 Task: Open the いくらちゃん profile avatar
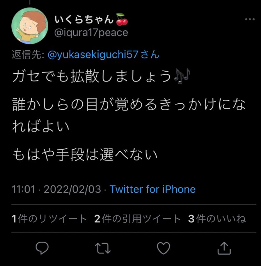tap(30, 26)
